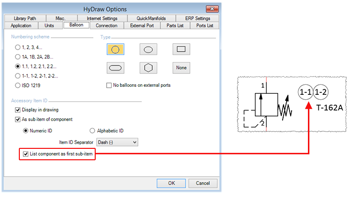Toggle List component as first sub-item

click(26, 154)
